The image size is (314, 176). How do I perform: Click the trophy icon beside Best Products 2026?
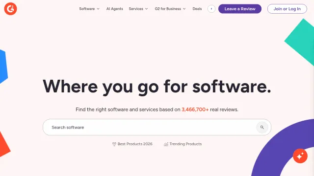click(x=114, y=144)
